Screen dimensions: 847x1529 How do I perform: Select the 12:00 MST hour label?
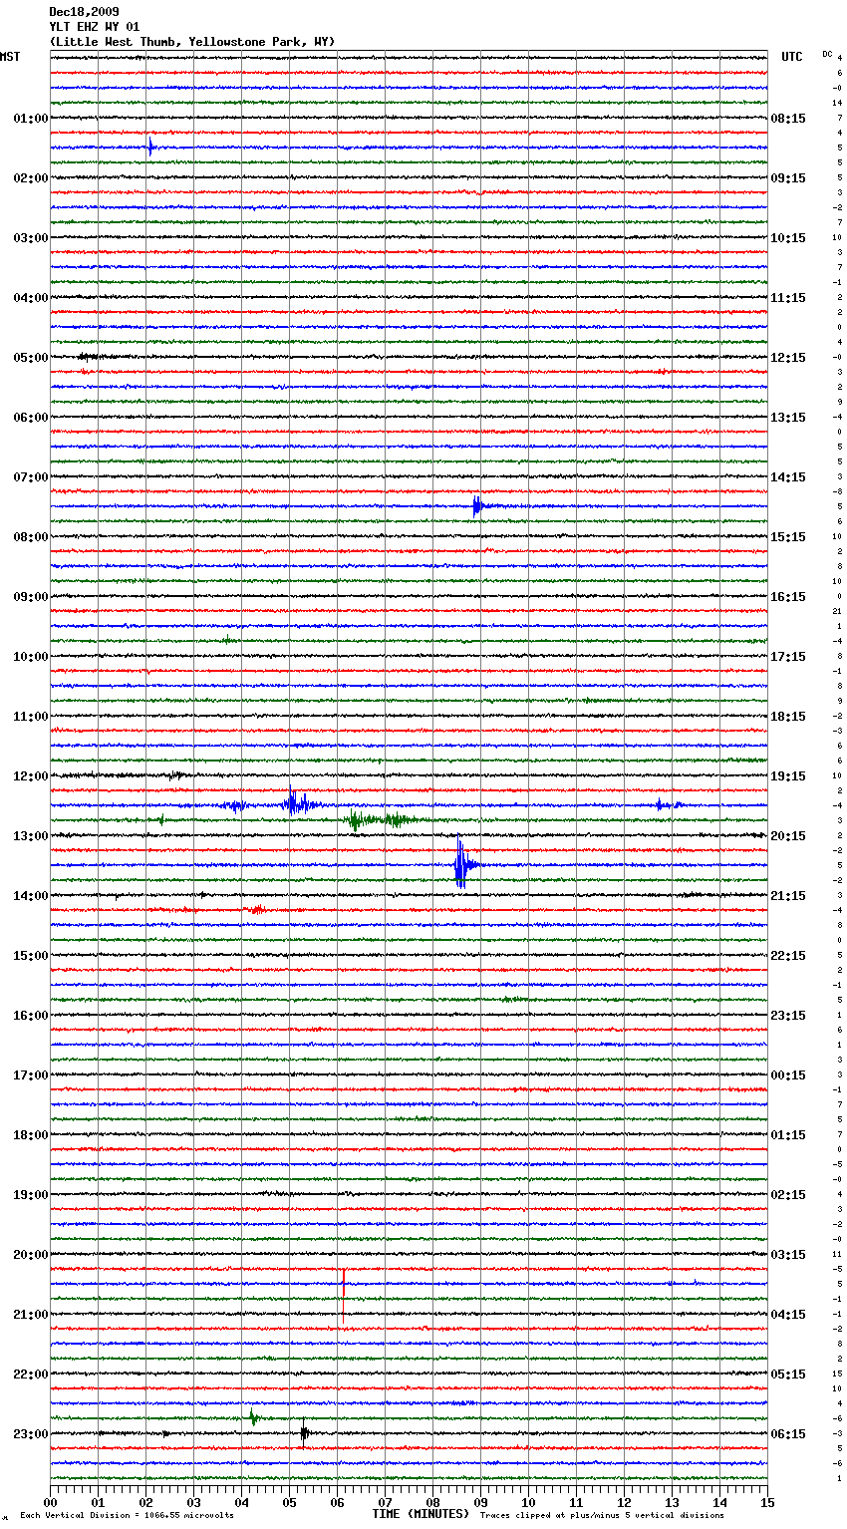31,776
